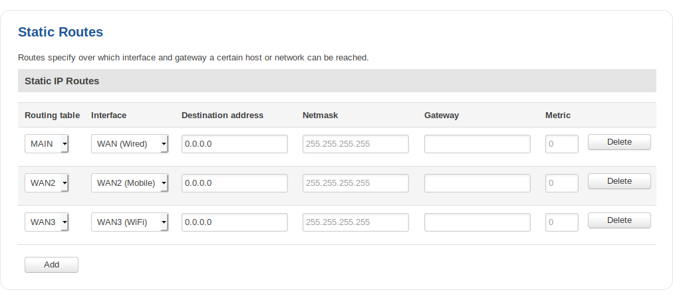This screenshot has height=300, width=673.
Task: Click the netmask field in the WAN2 row
Action: click(355, 183)
